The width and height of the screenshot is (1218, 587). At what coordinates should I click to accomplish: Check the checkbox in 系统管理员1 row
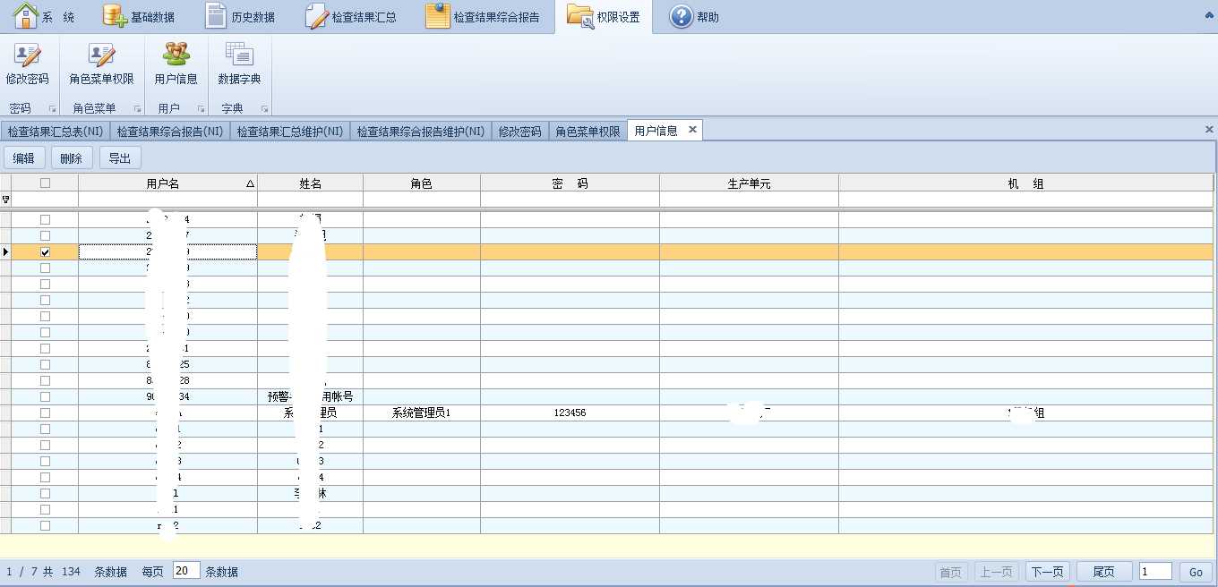[x=45, y=413]
